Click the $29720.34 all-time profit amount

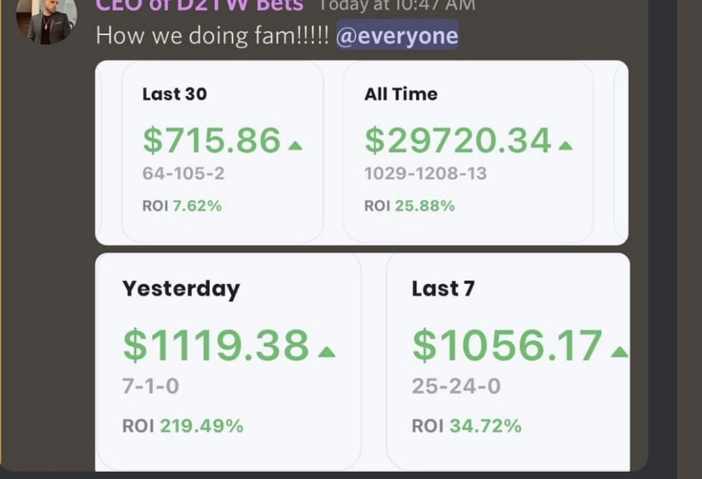pyautogui.click(x=458, y=141)
